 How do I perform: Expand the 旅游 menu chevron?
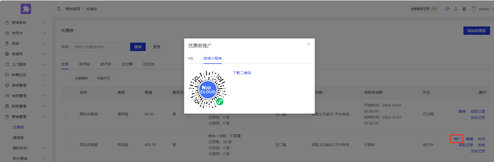[x=45, y=43]
